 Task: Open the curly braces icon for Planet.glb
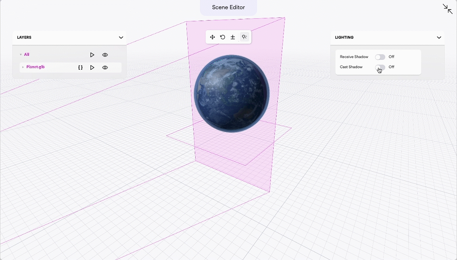81,68
